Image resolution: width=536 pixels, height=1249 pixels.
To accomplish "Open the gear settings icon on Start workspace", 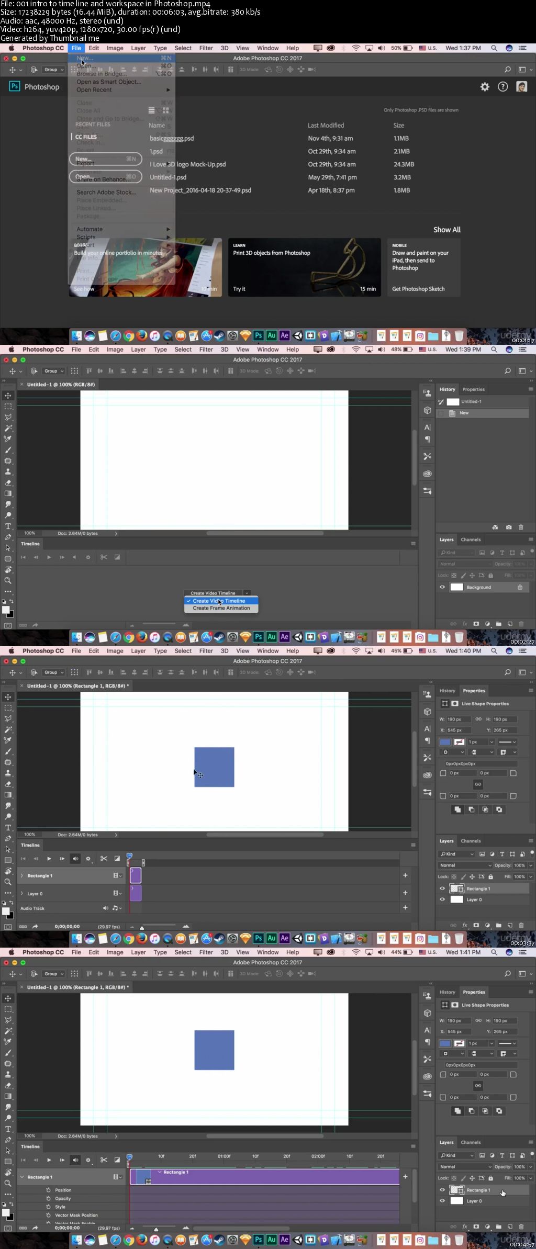I will [x=485, y=87].
